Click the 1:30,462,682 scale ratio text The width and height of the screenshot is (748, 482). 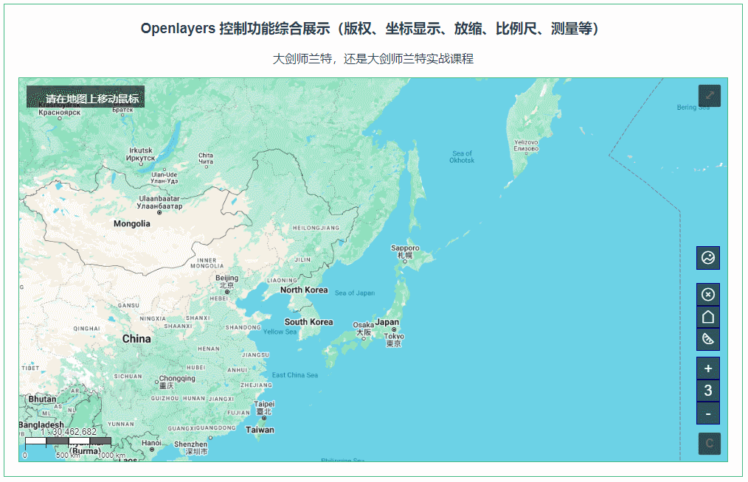coord(68,431)
